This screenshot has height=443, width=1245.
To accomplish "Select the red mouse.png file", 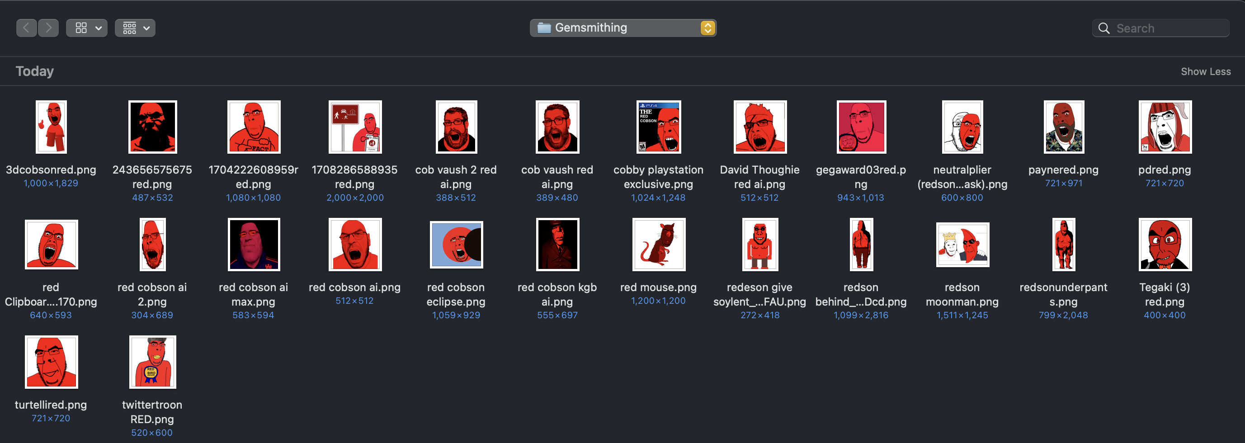I will (x=658, y=245).
